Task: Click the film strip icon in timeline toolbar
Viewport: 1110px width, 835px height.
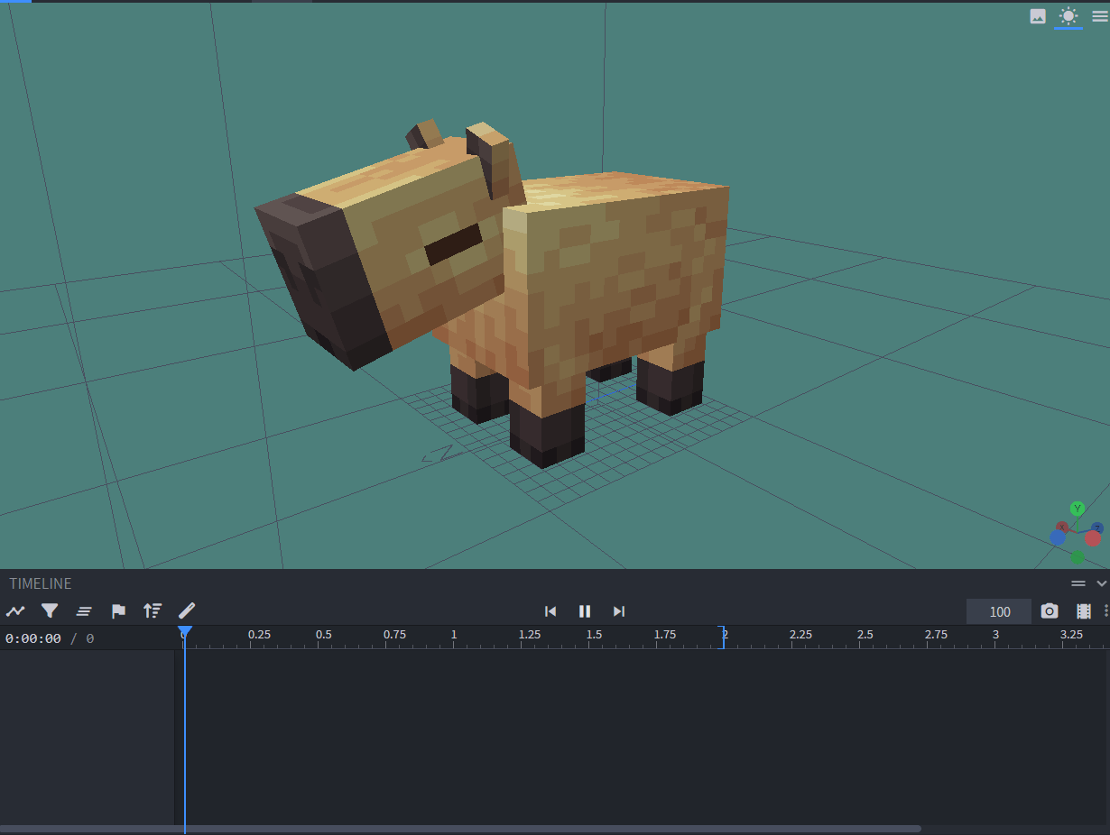Action: click(x=1084, y=611)
